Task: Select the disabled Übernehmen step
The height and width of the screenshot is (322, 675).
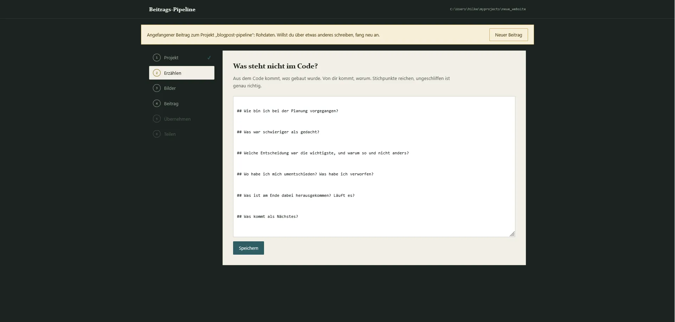Action: click(x=182, y=119)
